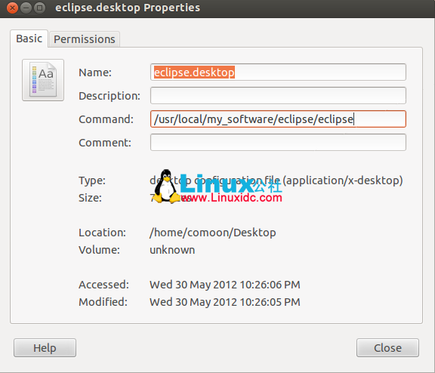Click the 'Size:' label
The height and width of the screenshot is (373, 435).
[90, 198]
